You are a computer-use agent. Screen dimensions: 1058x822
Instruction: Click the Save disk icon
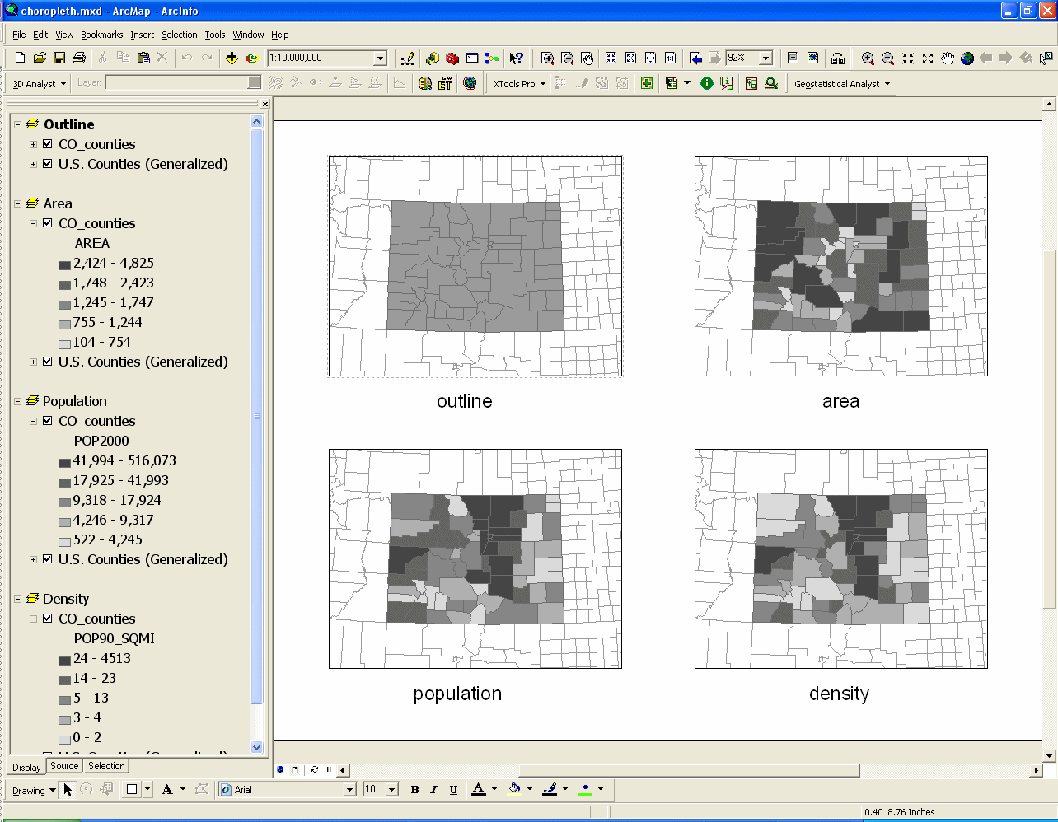[x=59, y=58]
